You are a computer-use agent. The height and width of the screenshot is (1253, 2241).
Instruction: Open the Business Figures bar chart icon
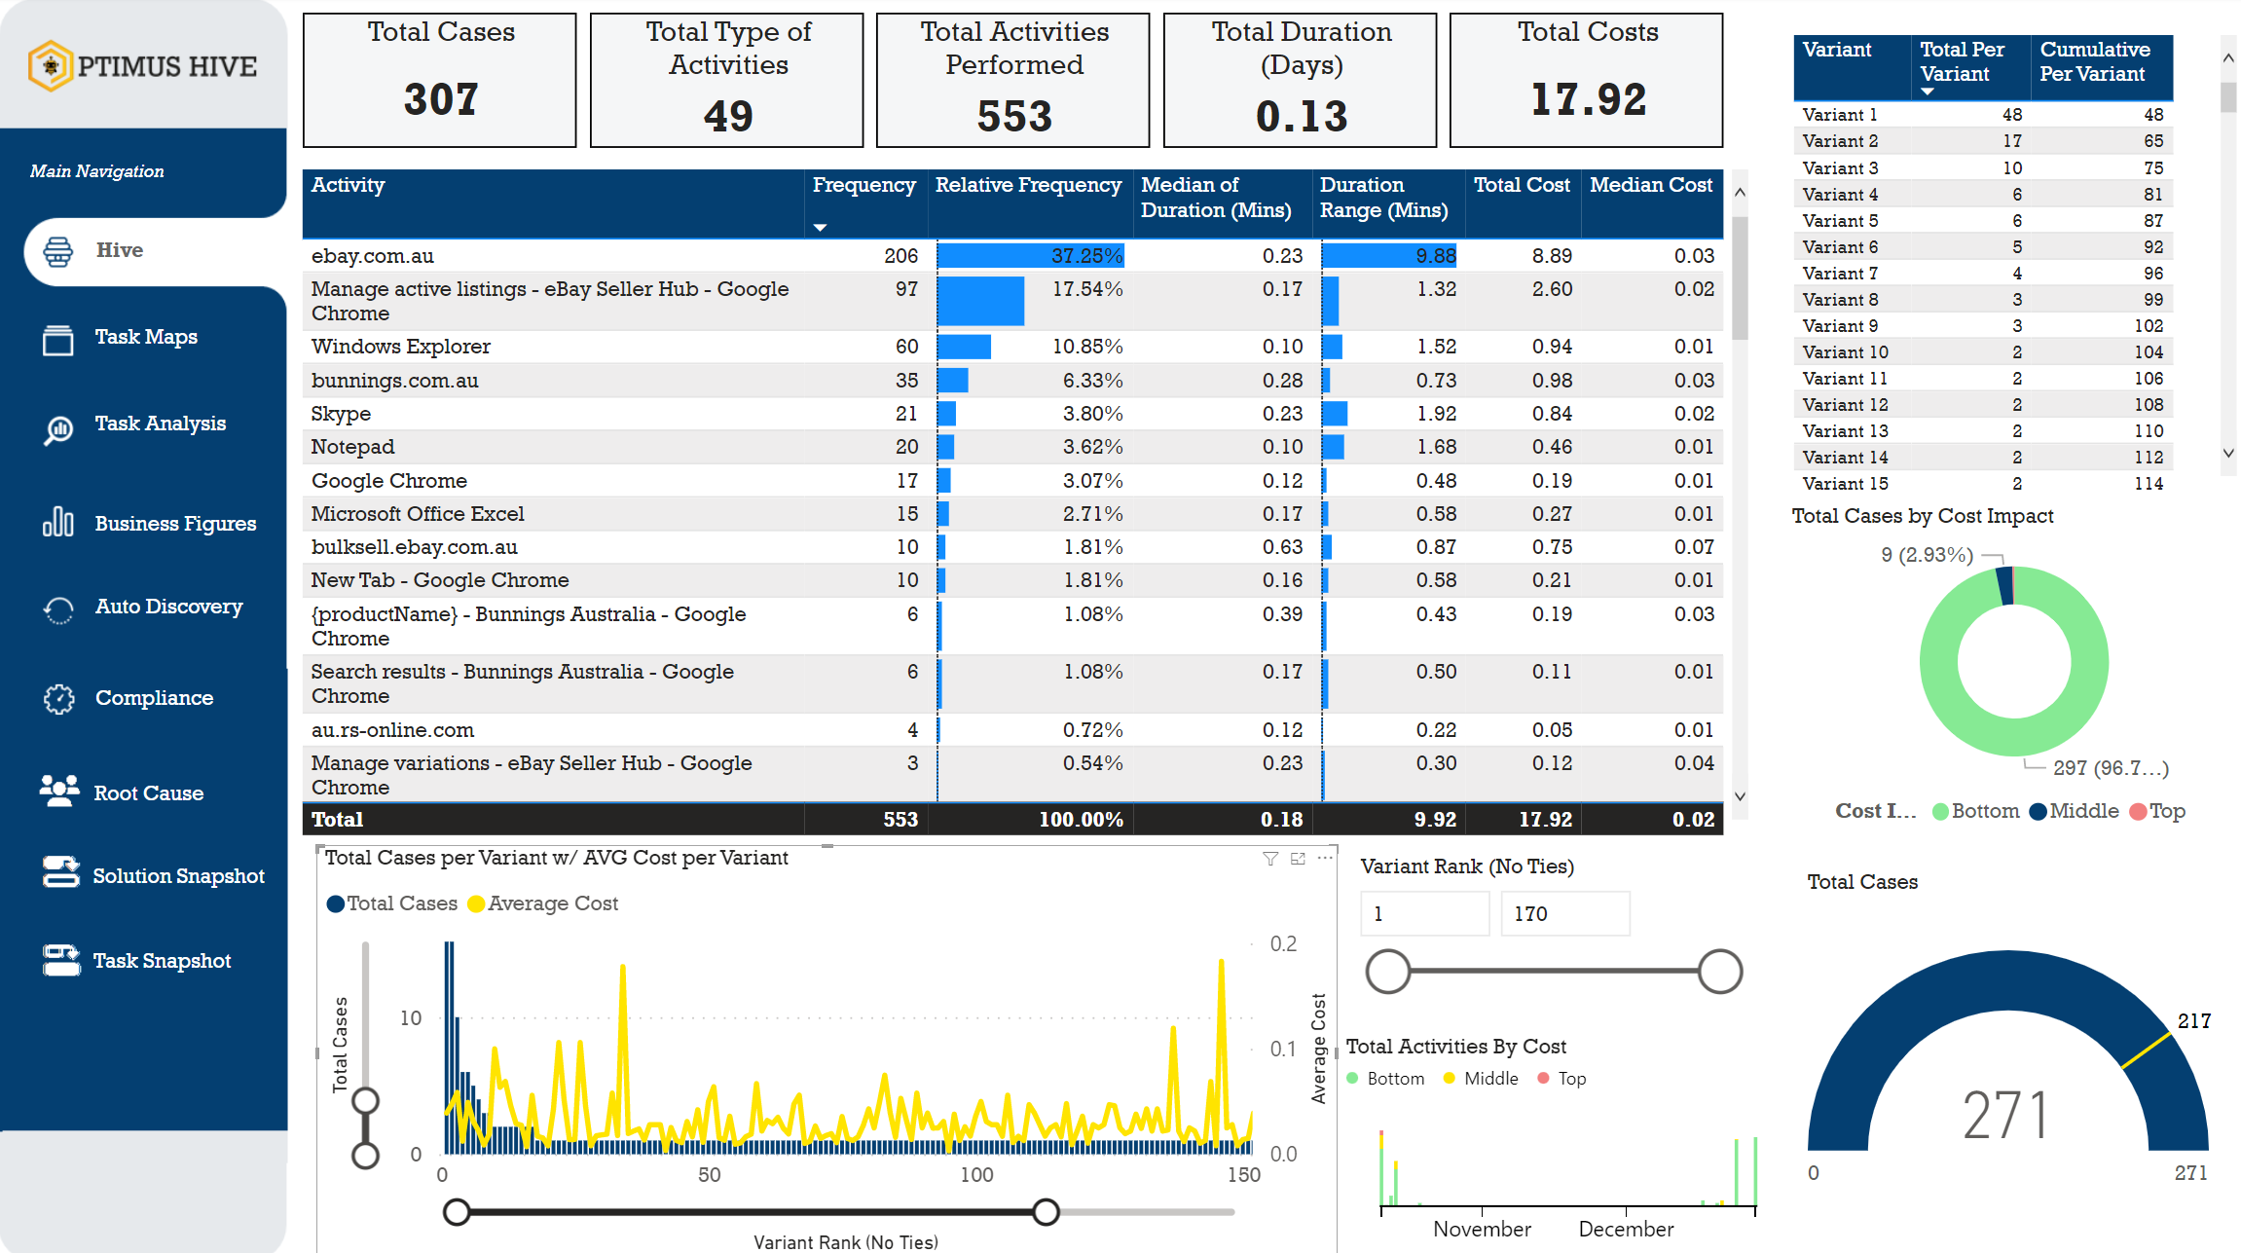click(x=58, y=523)
